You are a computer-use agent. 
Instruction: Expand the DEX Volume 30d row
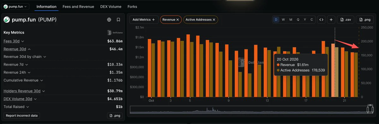(x=20, y=99)
